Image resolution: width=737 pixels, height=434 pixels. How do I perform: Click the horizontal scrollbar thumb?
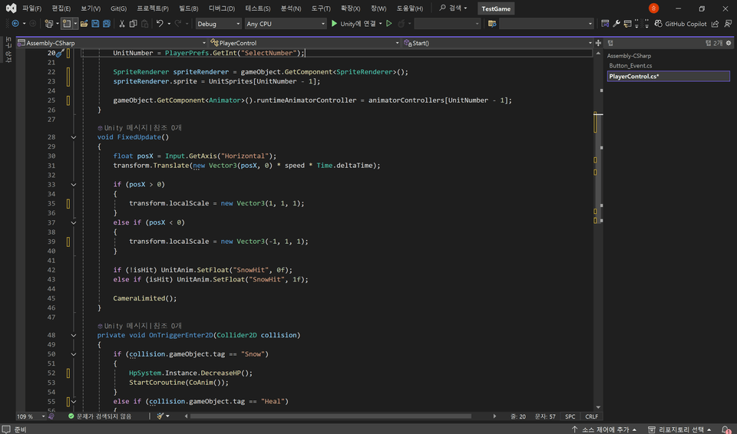point(330,416)
